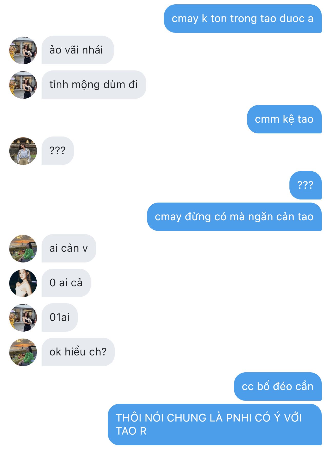Select 'cmay đừng có mà ngăn cản tao' bubble

point(234,217)
